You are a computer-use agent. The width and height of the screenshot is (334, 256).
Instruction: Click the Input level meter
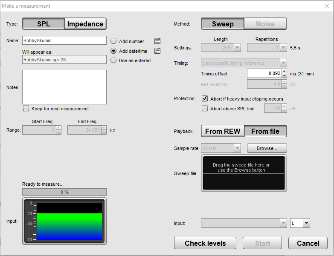click(x=64, y=221)
